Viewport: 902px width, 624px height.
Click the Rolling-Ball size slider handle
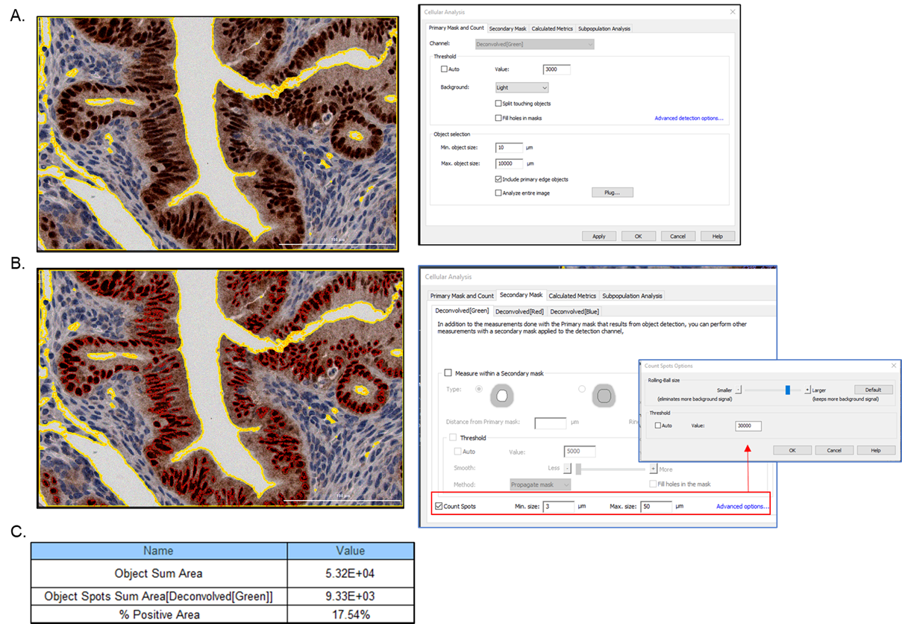(x=788, y=390)
